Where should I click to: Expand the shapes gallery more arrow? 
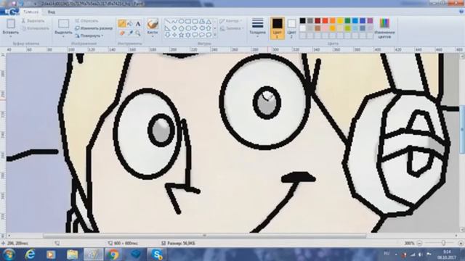(215, 35)
